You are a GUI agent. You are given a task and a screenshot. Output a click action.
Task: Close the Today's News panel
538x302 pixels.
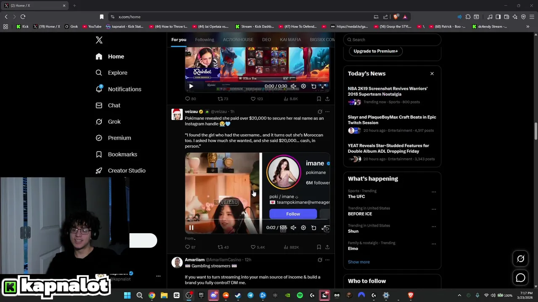click(432, 73)
